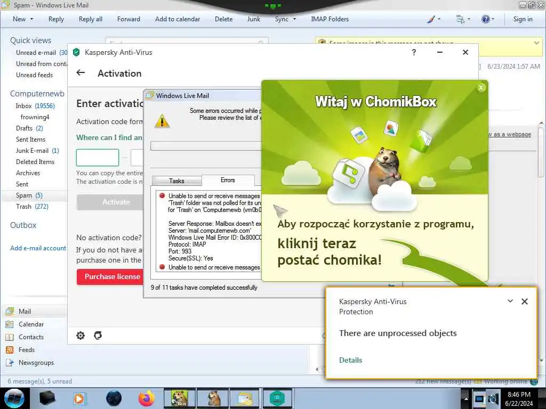Click the Purchase license button

[x=110, y=277]
